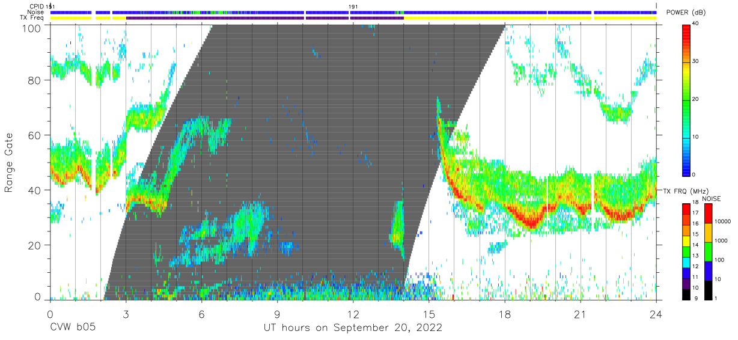Click the Noise row label at top left
Screen dimensions: 738x340
pos(36,12)
